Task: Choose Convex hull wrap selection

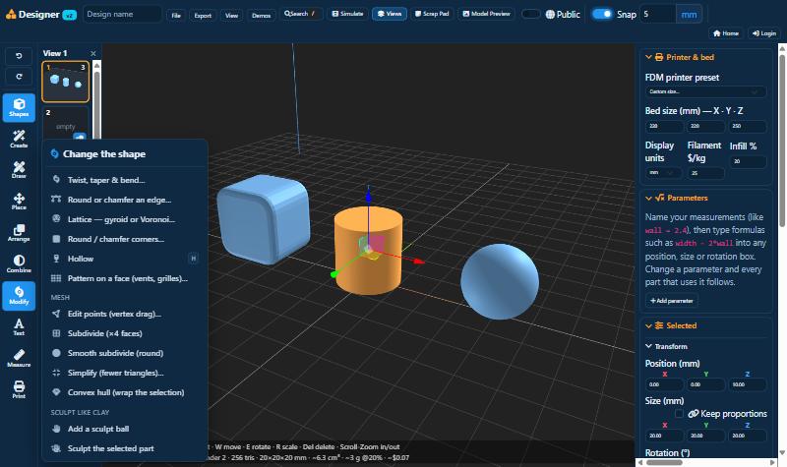Action: 125,392
